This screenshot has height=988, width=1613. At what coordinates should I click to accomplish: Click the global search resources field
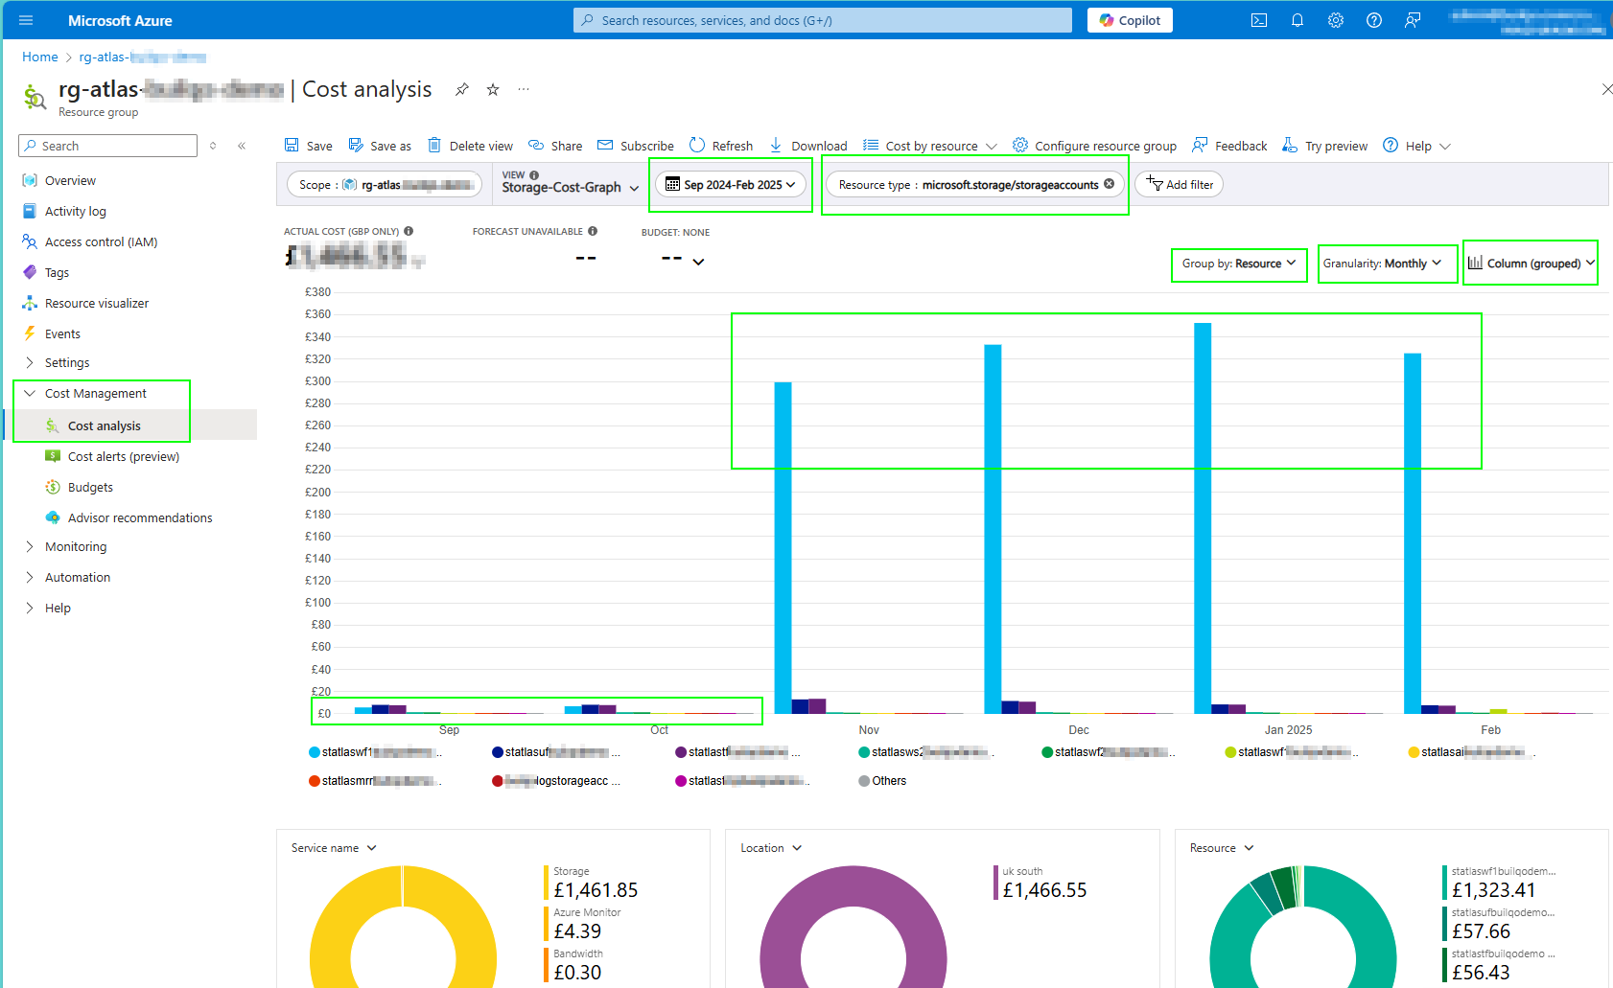823,20
